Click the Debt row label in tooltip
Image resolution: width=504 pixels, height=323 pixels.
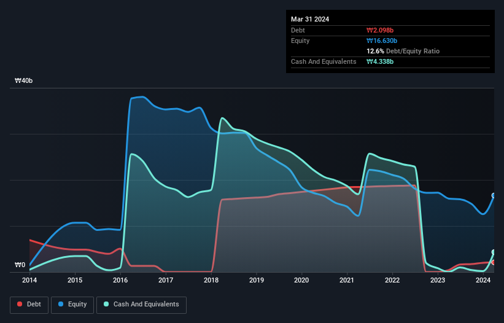(x=298, y=30)
